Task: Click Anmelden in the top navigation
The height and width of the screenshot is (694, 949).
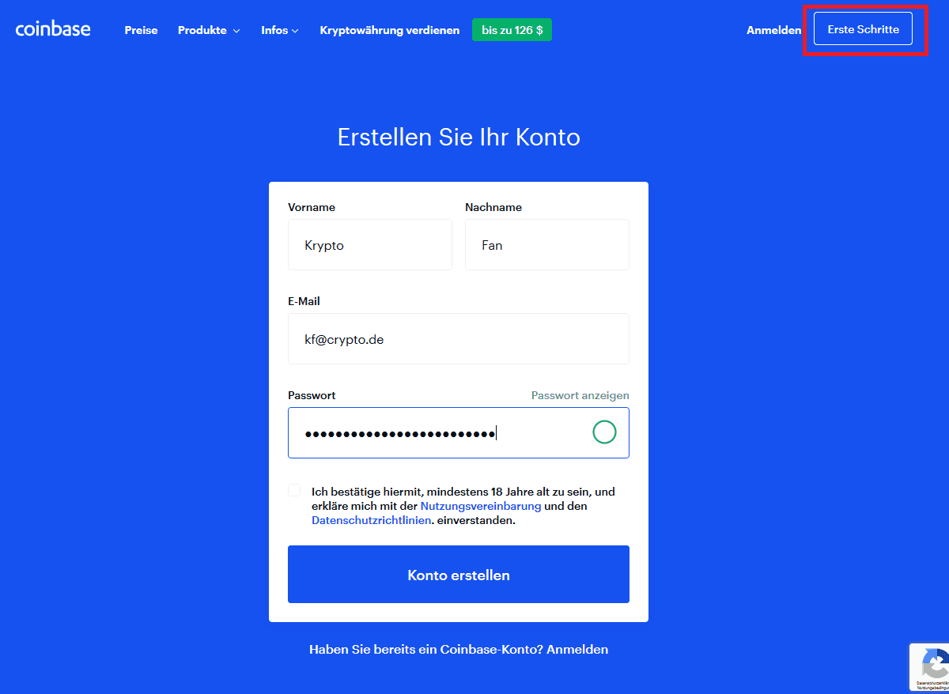Action: (x=773, y=30)
